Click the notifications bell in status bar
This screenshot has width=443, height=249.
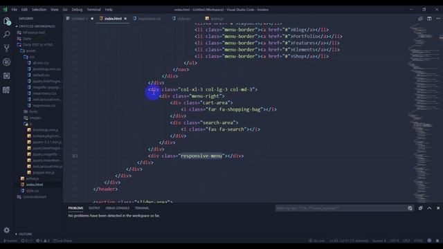tap(437, 241)
